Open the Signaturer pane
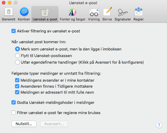Image resolution: width=167 pixels, height=133 pixels. (x=123, y=14)
